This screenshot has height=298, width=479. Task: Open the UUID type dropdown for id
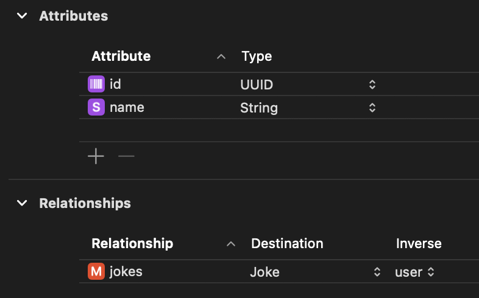tap(372, 85)
